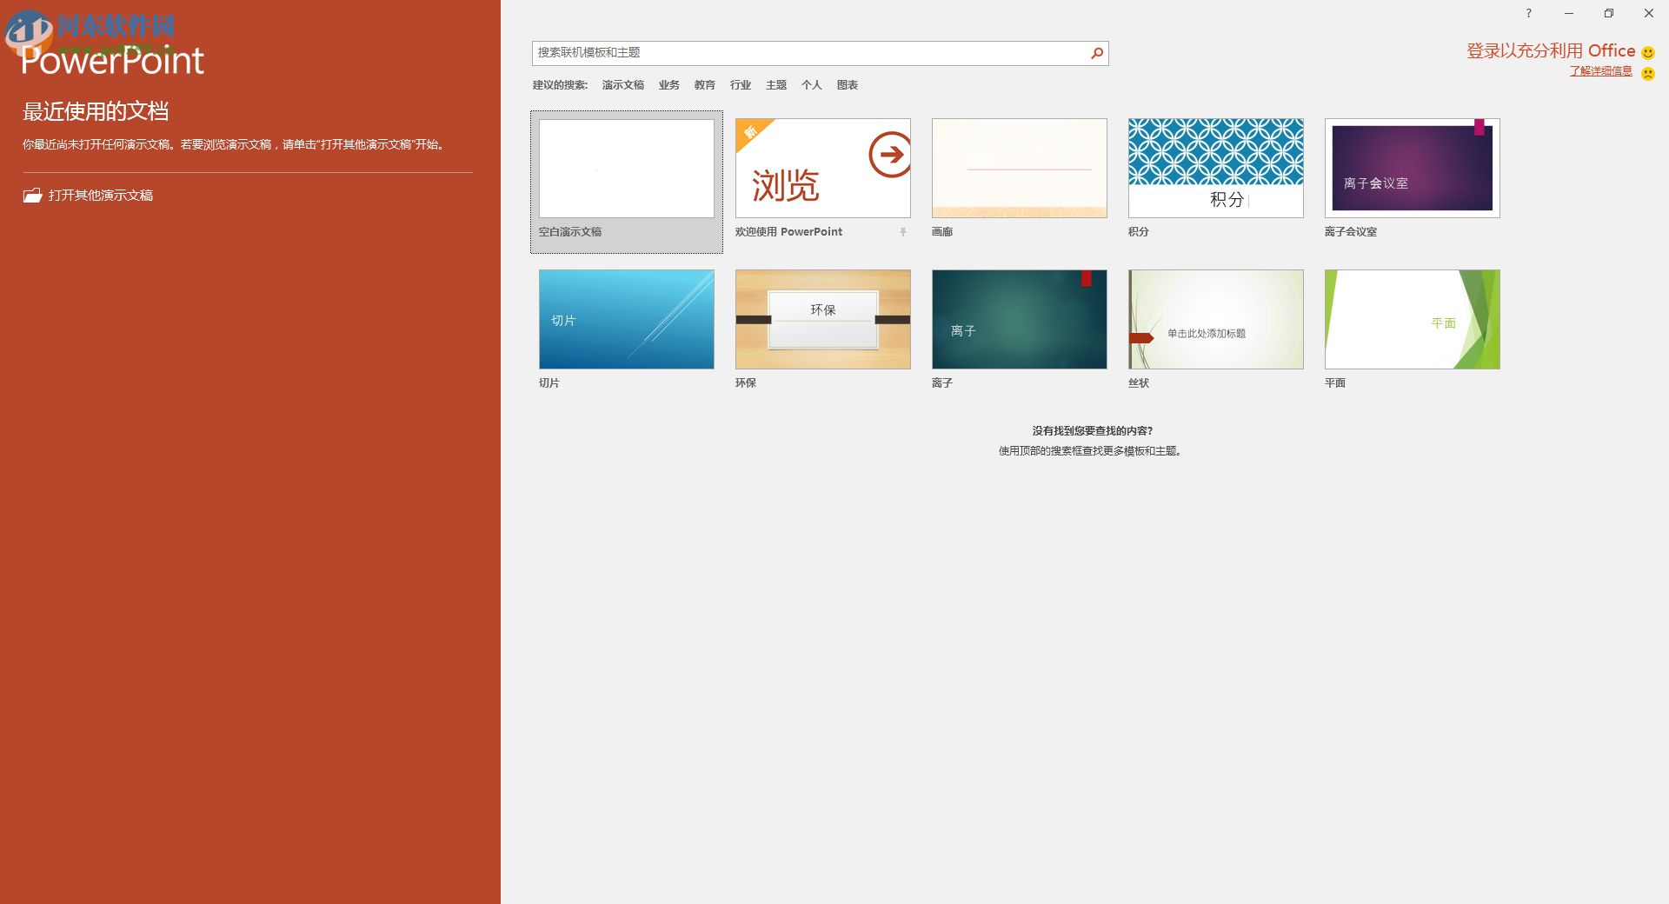1669x904 pixels.
Task: Click the smiley feedback icon near Office sign-in
Action: click(1646, 50)
